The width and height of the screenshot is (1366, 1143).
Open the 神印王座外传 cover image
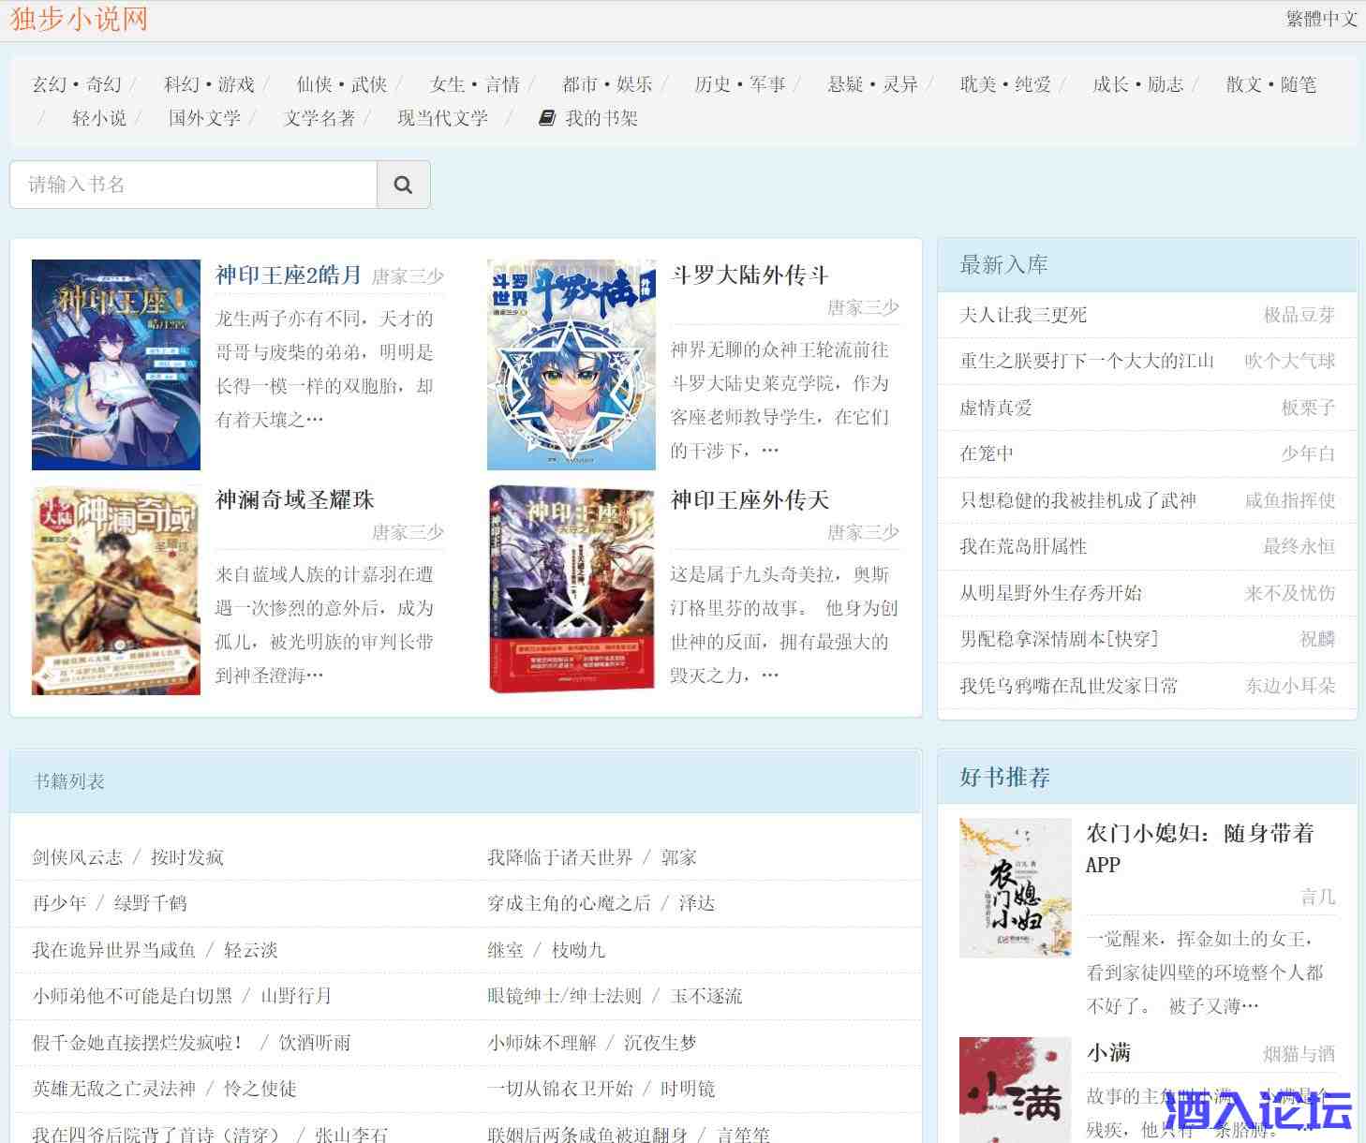572,589
